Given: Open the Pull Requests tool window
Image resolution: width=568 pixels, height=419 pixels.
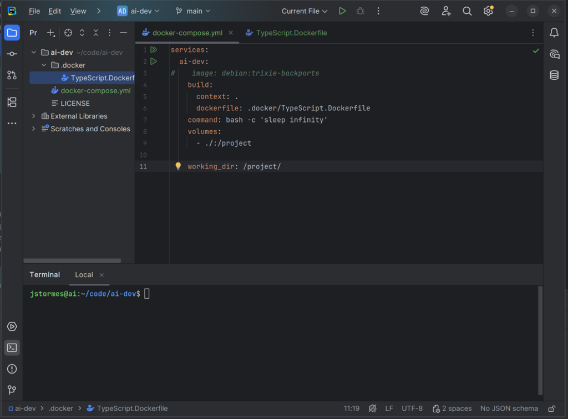Looking at the screenshot, I should click(x=12, y=75).
